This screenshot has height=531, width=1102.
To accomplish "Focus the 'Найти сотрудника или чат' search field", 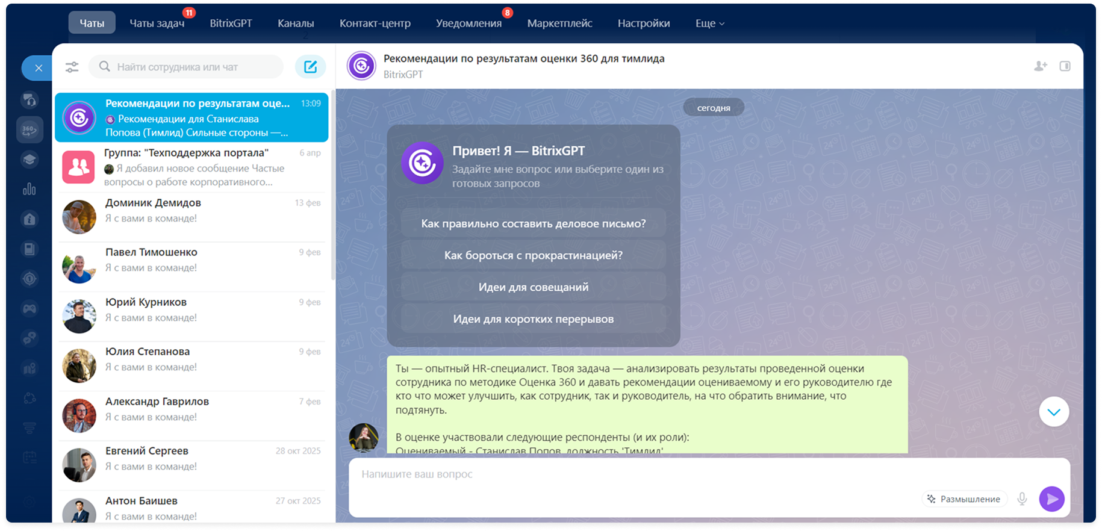I will 186,67.
